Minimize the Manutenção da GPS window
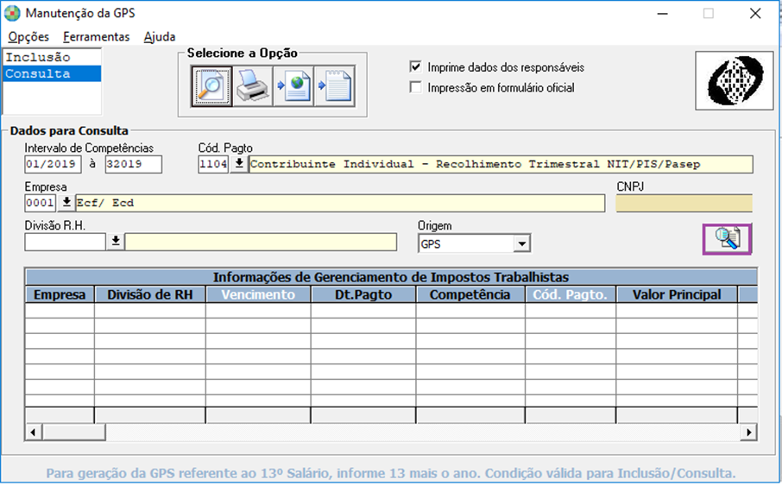Viewport: 782px width, 486px height. click(662, 14)
